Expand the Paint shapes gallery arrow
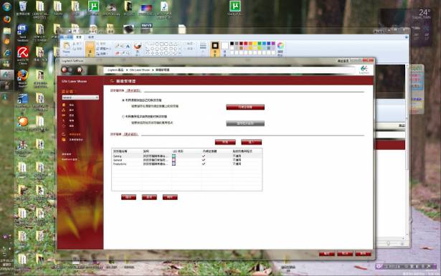Image resolution: width=441 pixels, height=276 pixels. point(179,53)
